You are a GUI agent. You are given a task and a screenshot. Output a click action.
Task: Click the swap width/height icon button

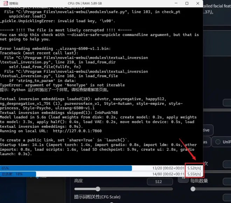[182, 179]
